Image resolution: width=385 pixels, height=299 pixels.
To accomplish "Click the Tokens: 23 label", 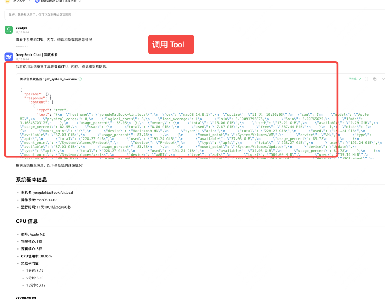I will coord(22,46).
